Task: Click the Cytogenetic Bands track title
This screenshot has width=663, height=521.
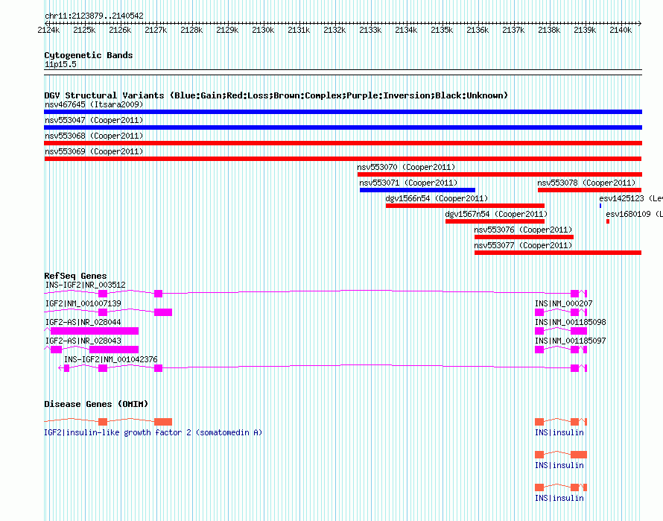Action: tap(89, 55)
